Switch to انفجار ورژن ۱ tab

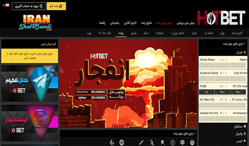177,33
